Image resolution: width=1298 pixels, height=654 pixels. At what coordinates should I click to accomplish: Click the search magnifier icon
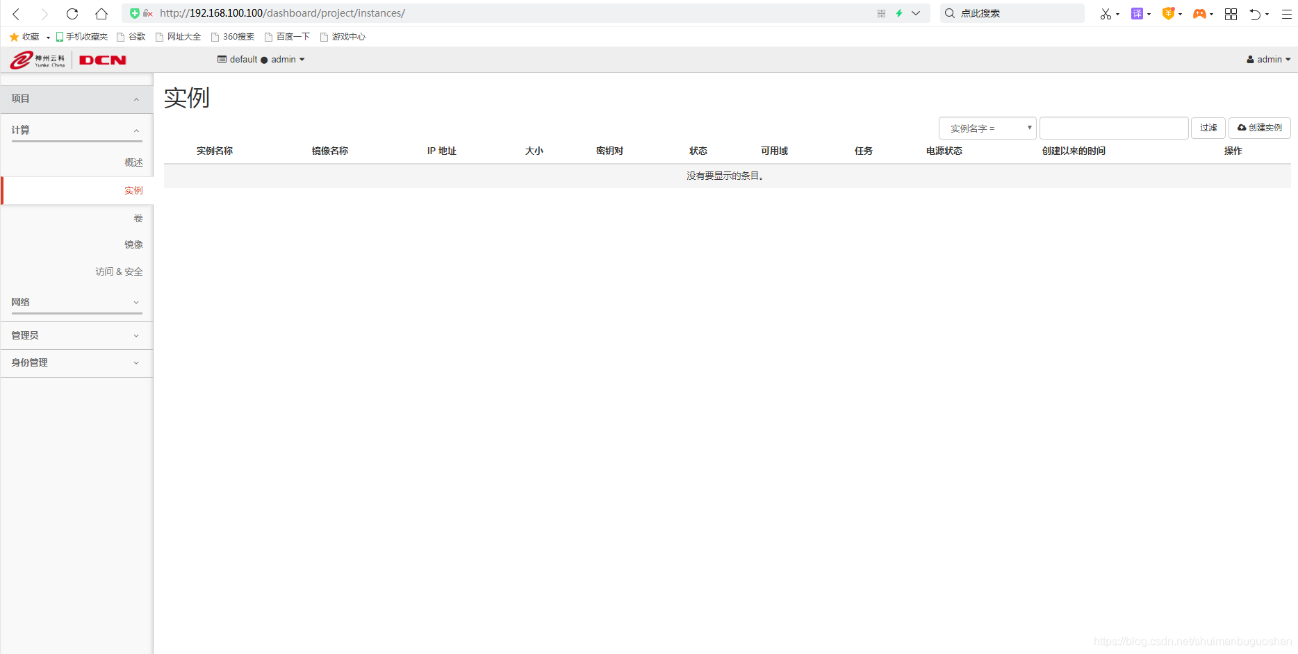[950, 13]
